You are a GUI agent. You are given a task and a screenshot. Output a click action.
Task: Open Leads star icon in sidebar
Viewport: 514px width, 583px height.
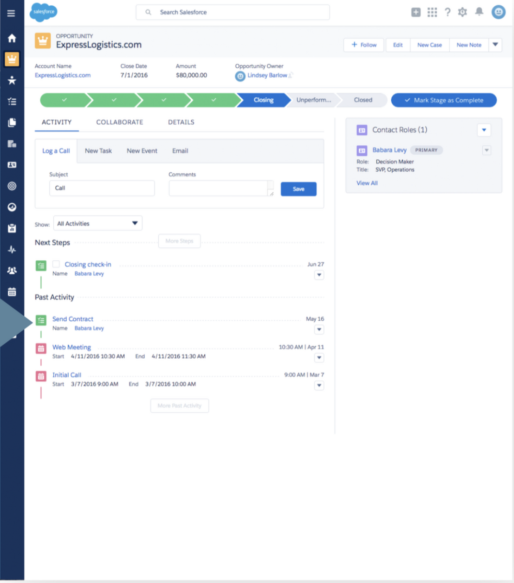[x=12, y=81]
